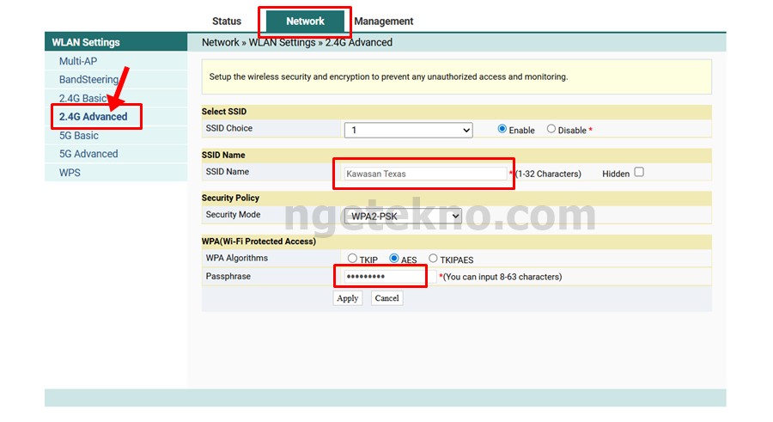Tick the Hidden SSID checkbox
The height and width of the screenshot is (422, 773).
[638, 173]
